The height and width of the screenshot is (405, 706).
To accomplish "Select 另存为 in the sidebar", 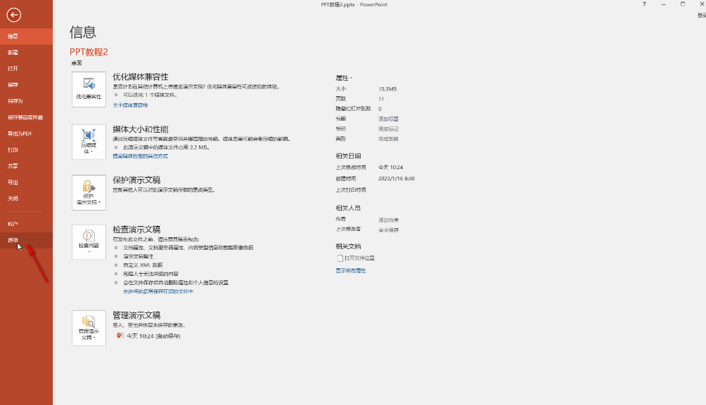I will click(15, 101).
